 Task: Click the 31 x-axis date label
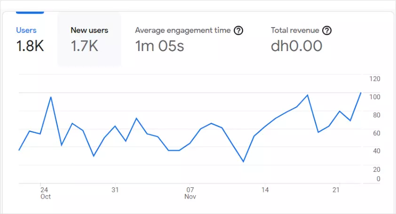pyautogui.click(x=115, y=190)
